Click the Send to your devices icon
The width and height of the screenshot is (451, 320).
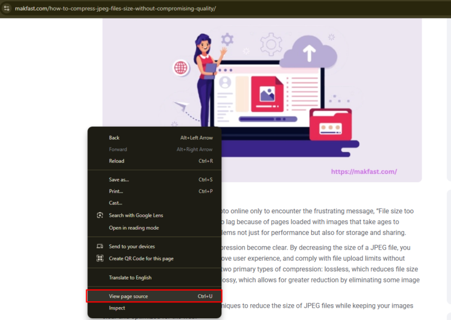100,247
